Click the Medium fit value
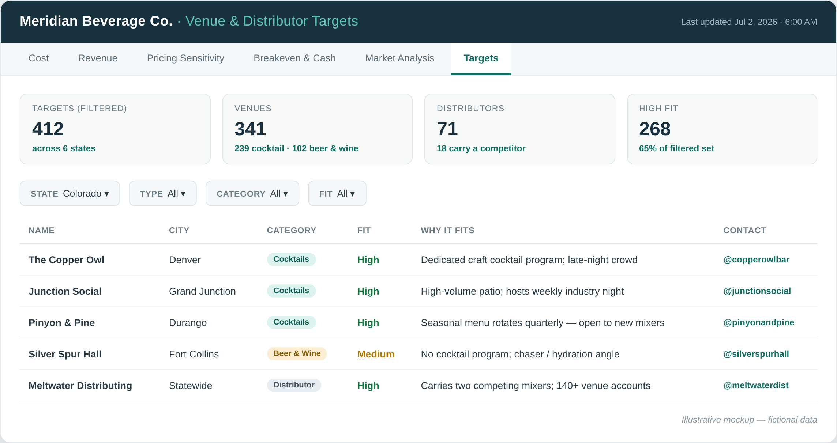The height and width of the screenshot is (443, 837). [376, 354]
